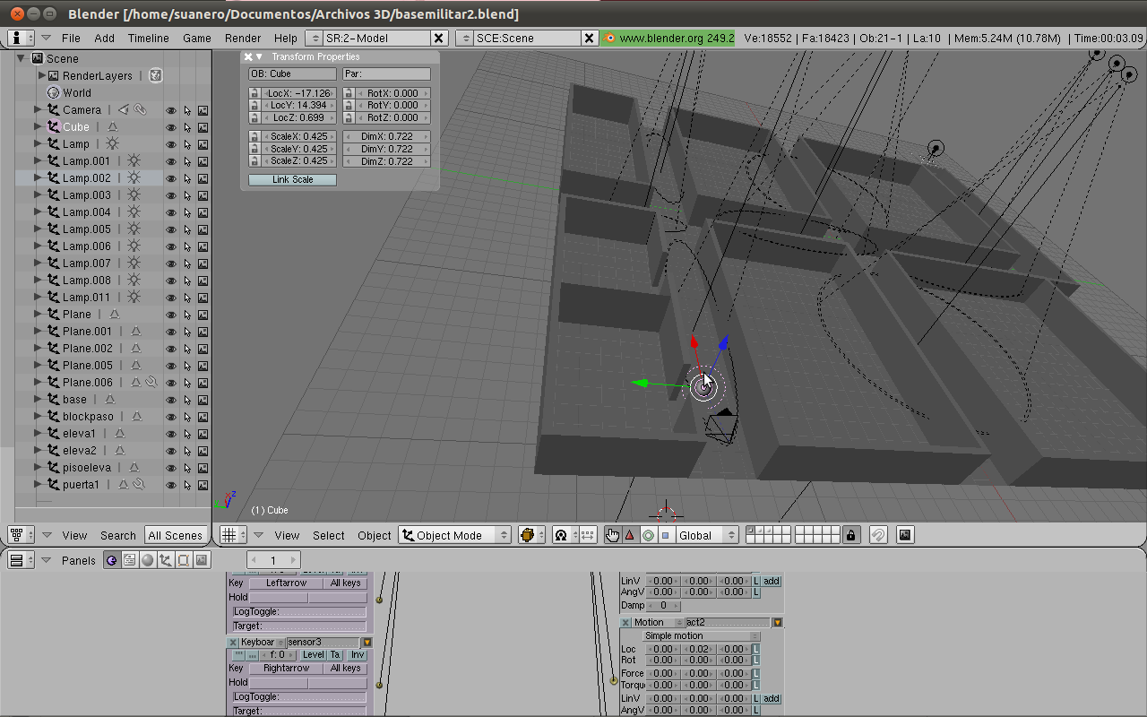The height and width of the screenshot is (717, 1147).
Task: Open the draw type cube selector
Action: (531, 535)
